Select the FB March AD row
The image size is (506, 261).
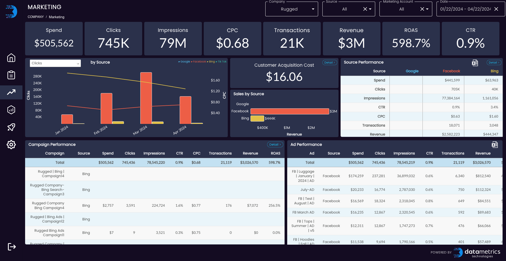395,212
